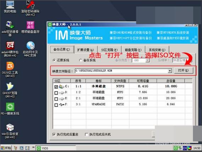Click the 序号 column header

pos(78,81)
